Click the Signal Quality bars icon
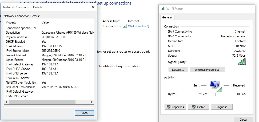The image size is (259, 122). click(x=242, y=62)
